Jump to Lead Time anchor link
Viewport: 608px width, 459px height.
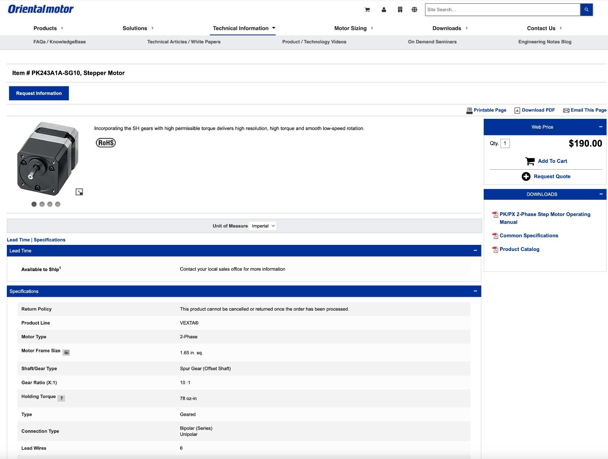[18, 240]
